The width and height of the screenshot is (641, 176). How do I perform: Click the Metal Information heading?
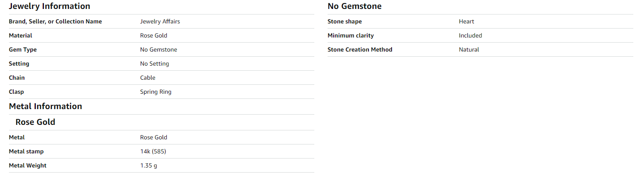click(x=45, y=106)
